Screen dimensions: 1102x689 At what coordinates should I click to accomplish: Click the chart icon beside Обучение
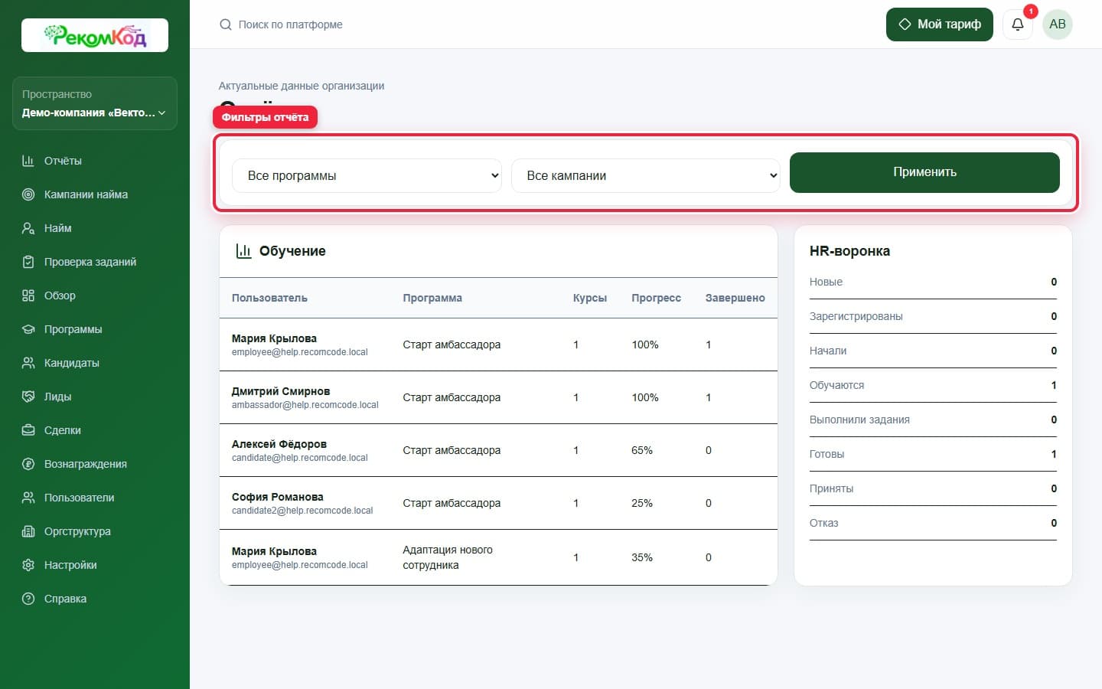(243, 251)
